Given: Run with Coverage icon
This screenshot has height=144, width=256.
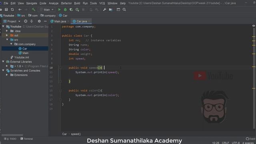Looking at the screenshot, I should [x=71, y=10].
